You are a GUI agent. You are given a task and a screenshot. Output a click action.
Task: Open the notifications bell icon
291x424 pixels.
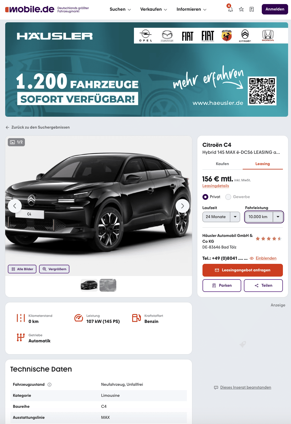230,9
